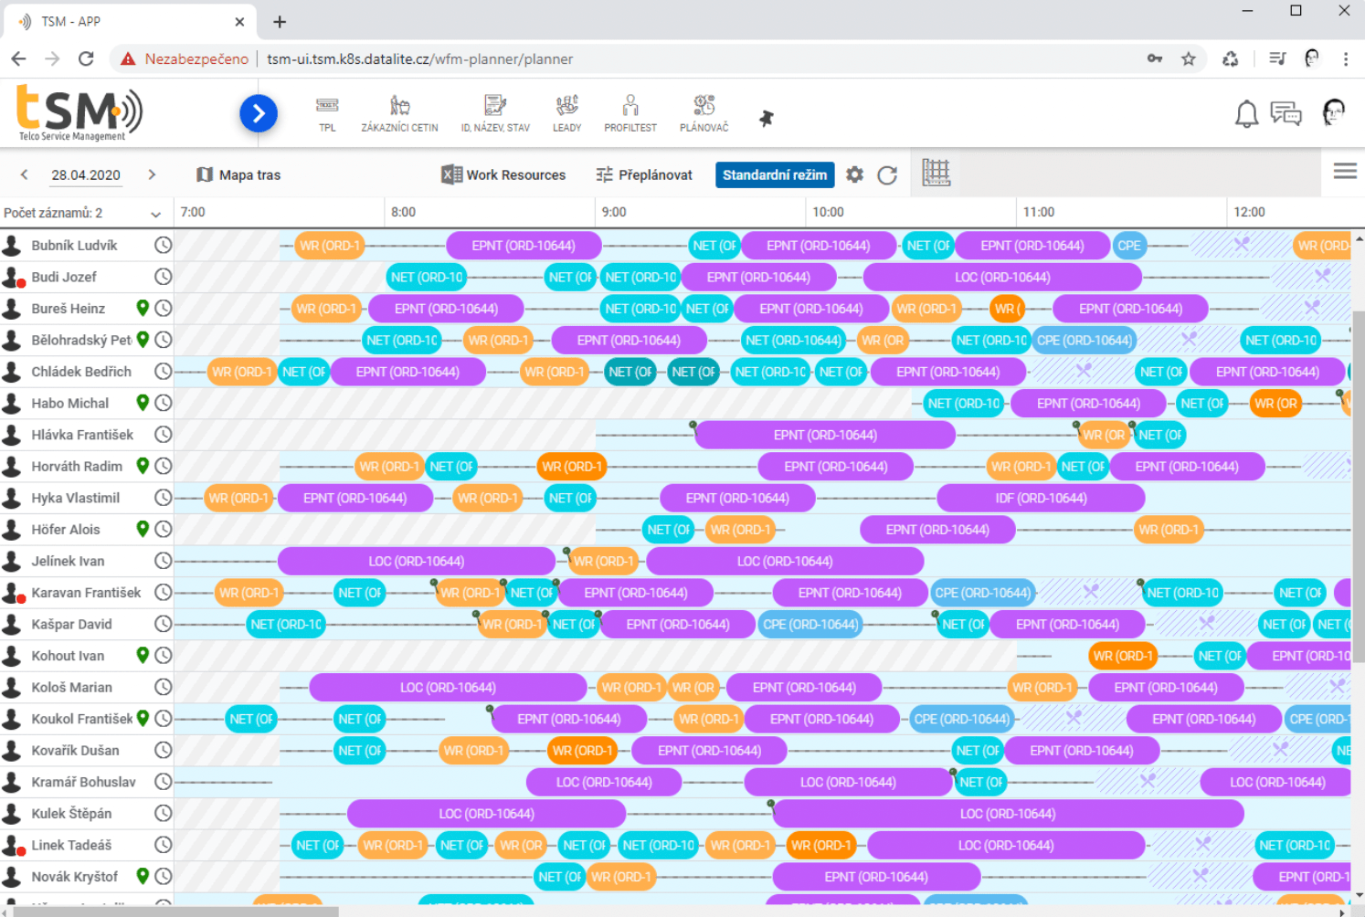Open the TPL toolbar icon
Image resolution: width=1365 pixels, height=917 pixels.
(x=327, y=114)
